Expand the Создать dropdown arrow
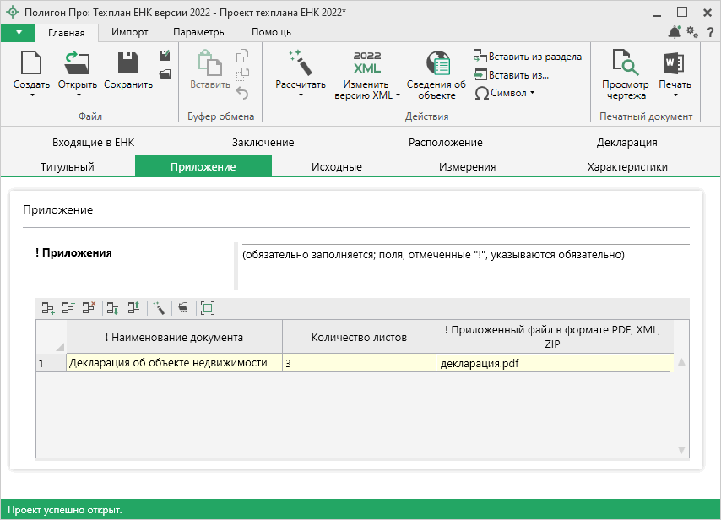This screenshot has height=520, width=721. click(x=31, y=95)
